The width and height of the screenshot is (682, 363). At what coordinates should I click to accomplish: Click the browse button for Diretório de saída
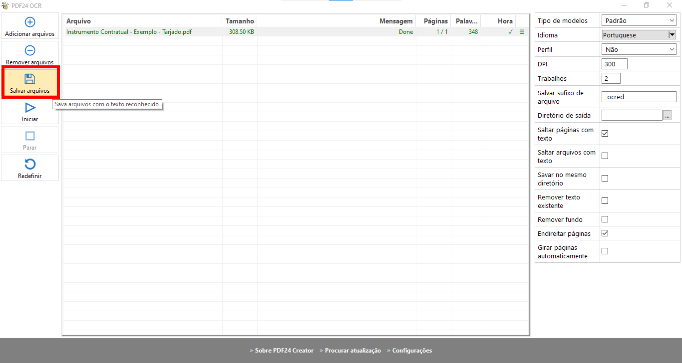pos(668,115)
